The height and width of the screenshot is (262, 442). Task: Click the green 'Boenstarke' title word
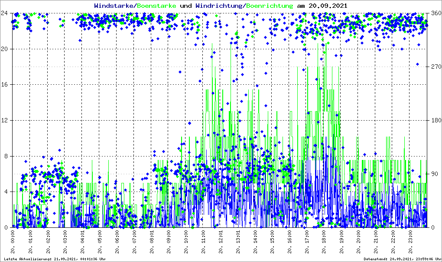(x=157, y=6)
